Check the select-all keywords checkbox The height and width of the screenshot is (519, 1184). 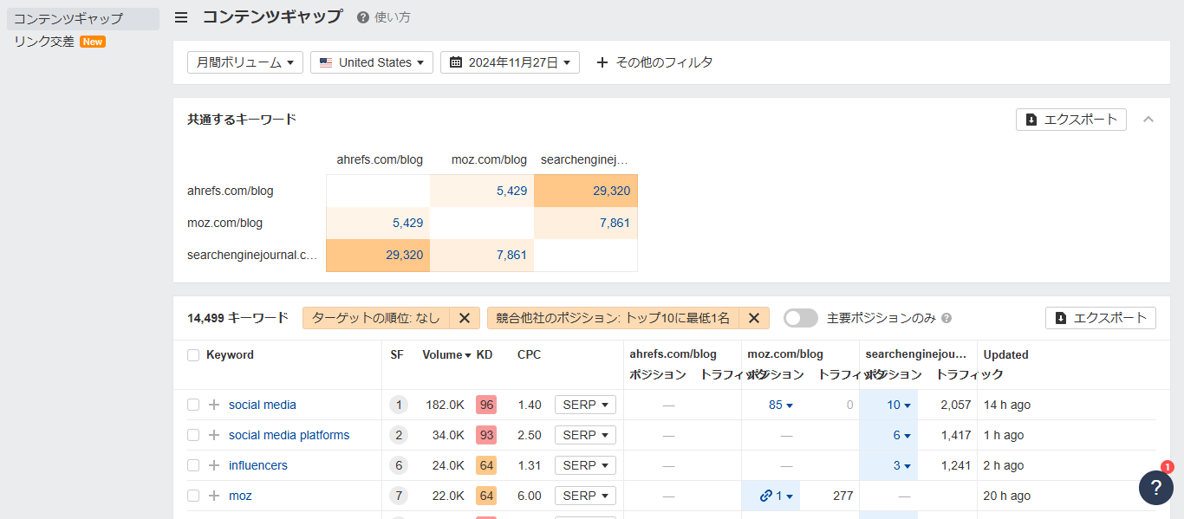pos(194,354)
